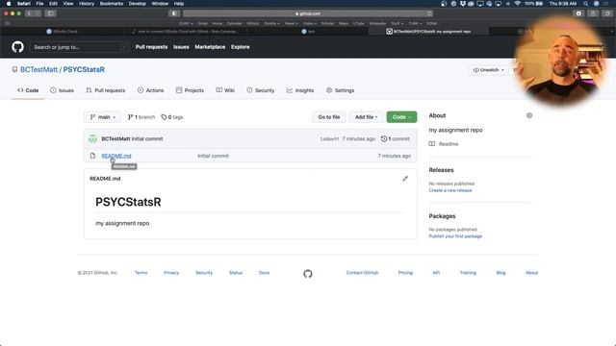The width and height of the screenshot is (616, 346).
Task: Open the Status footer link
Action: tap(236, 273)
